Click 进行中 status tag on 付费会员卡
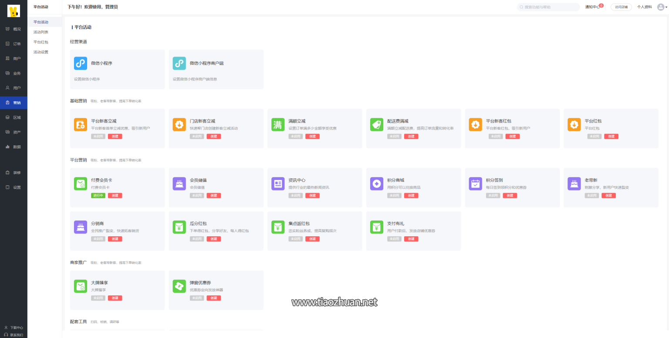This screenshot has height=338, width=669. (98, 196)
